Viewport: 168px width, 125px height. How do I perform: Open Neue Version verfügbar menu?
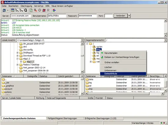62,6
